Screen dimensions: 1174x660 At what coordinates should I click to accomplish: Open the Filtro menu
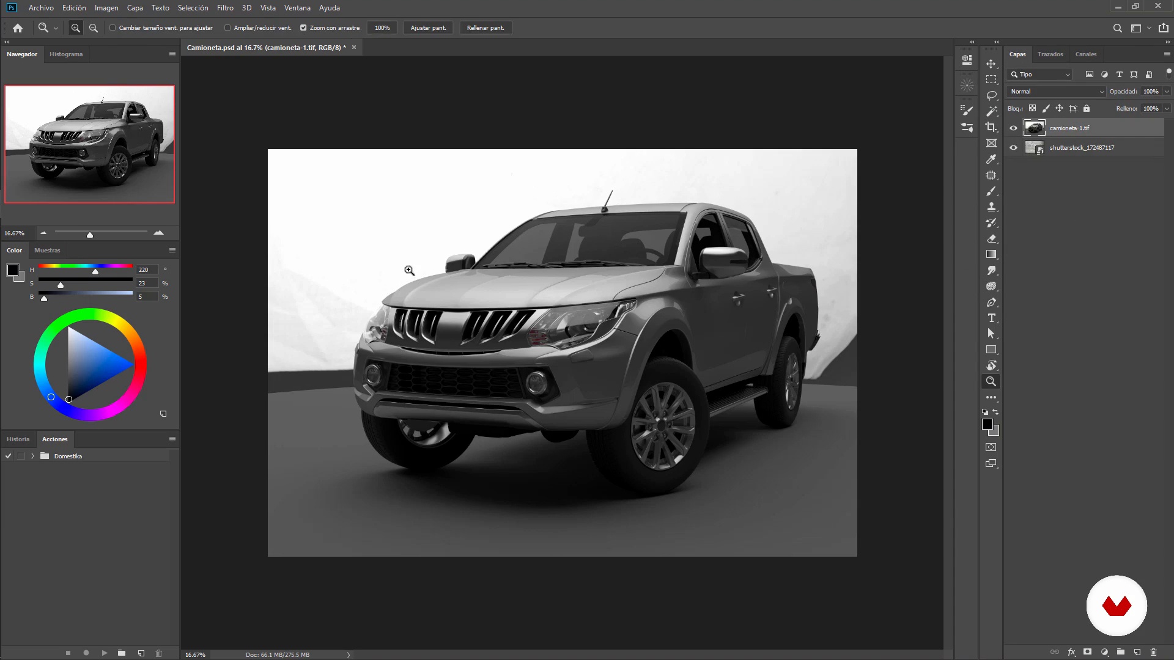(x=225, y=8)
